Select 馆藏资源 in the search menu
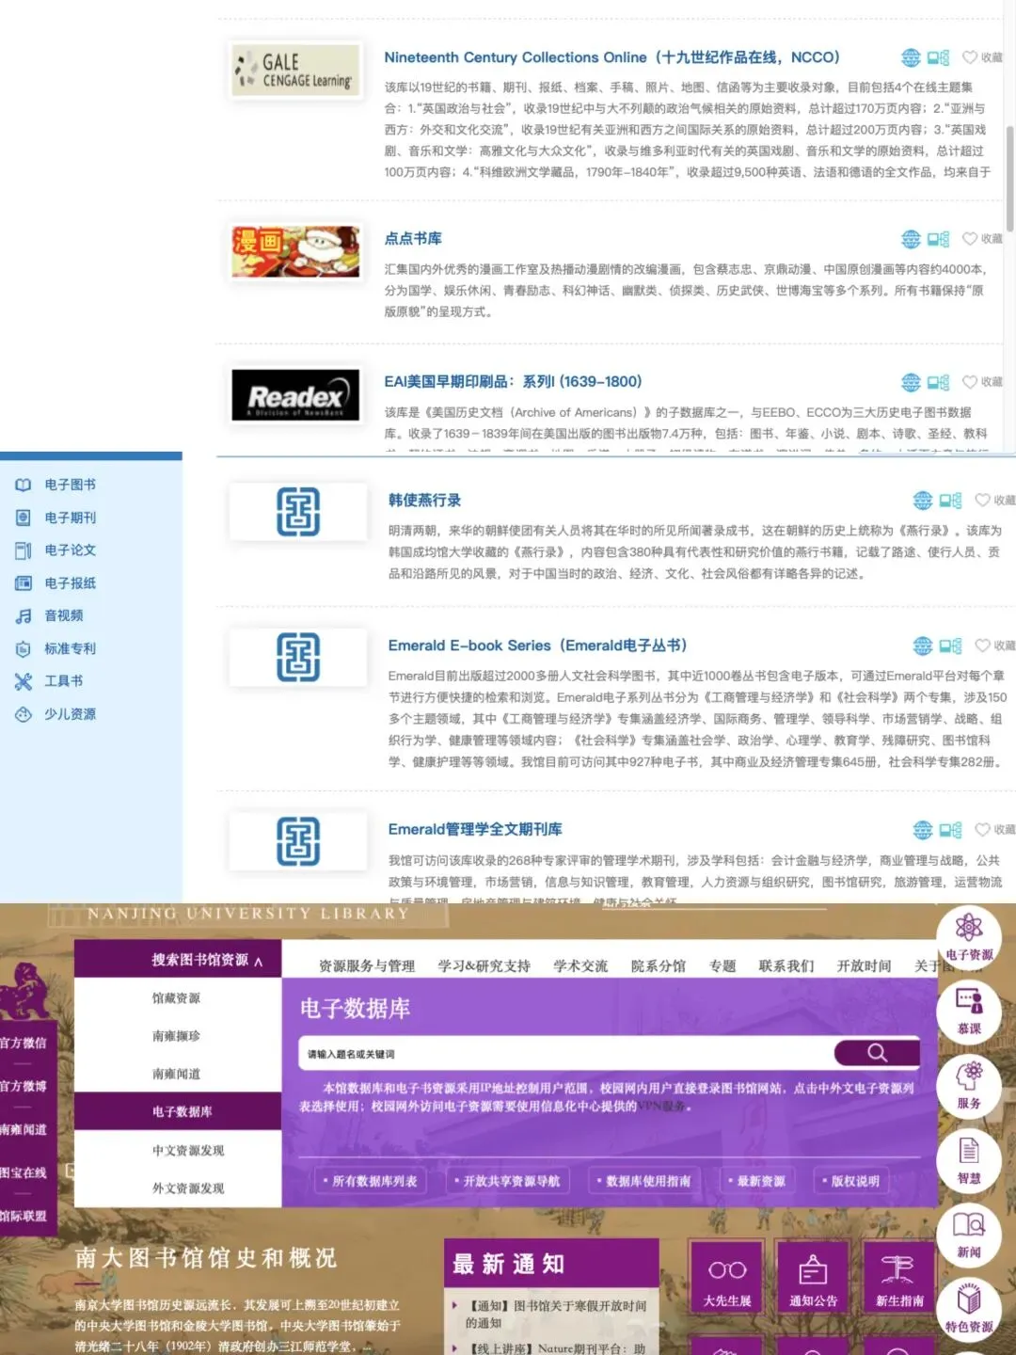The height and width of the screenshot is (1355, 1016). point(178,998)
